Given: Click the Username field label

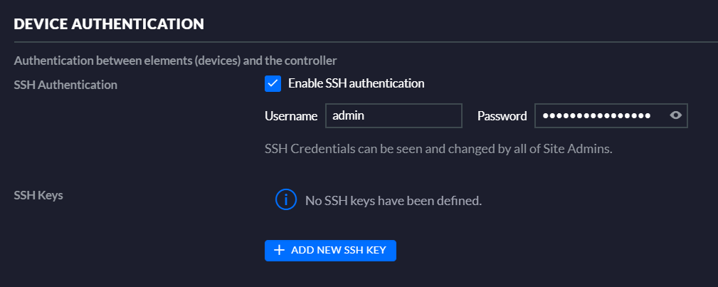Looking at the screenshot, I should pos(291,116).
